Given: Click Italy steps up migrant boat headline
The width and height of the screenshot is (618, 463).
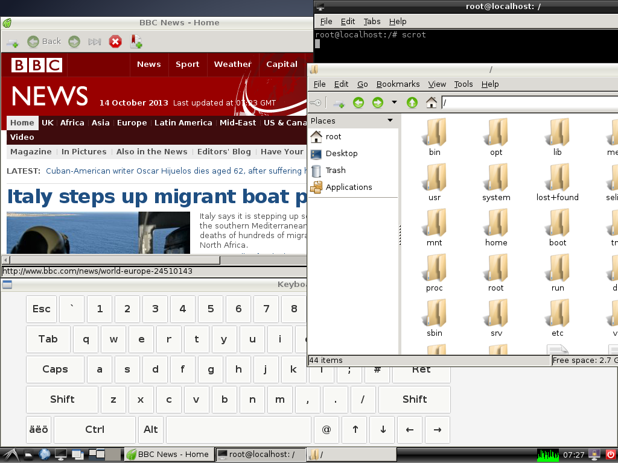Looking at the screenshot, I should (x=157, y=197).
